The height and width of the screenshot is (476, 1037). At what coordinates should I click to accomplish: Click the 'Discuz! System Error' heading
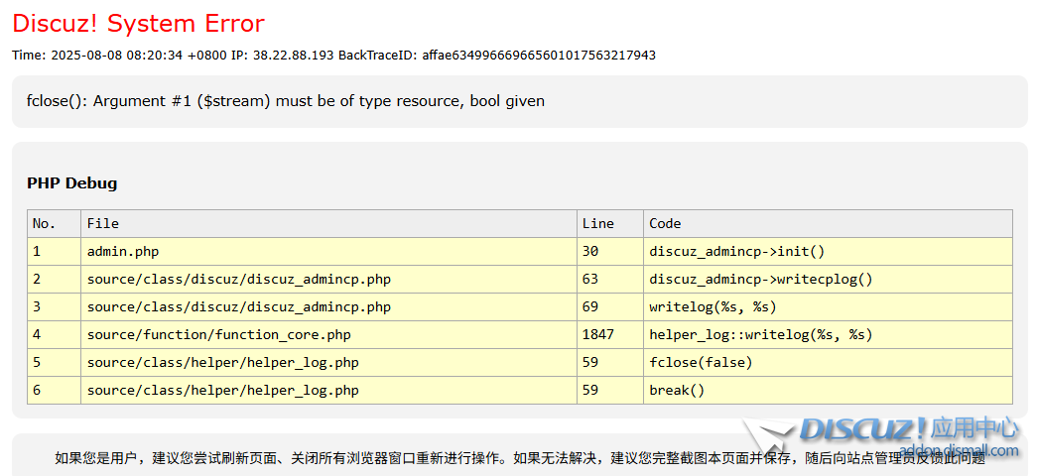138,23
